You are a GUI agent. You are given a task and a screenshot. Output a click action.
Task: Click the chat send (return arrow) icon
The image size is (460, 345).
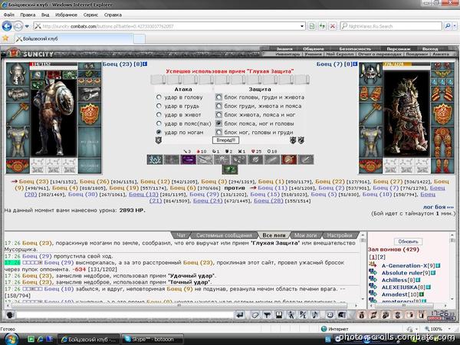pos(240,315)
